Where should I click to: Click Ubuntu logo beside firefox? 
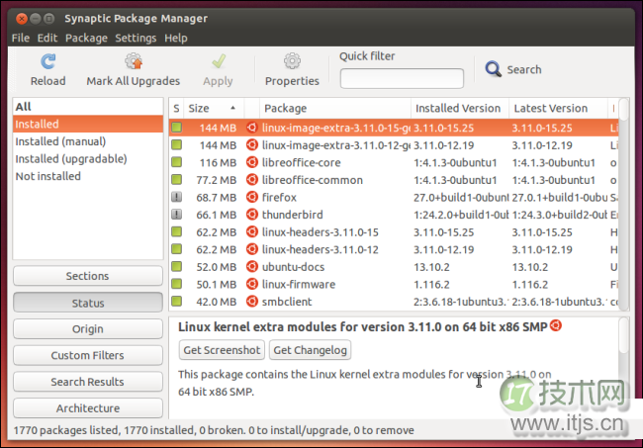pyautogui.click(x=252, y=197)
